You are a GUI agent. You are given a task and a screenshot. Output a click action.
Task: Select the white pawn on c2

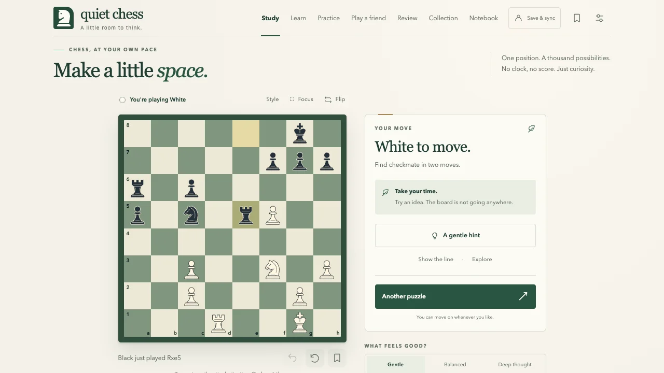click(191, 296)
